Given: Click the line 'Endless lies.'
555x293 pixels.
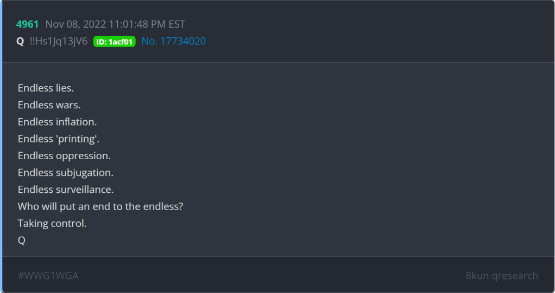Looking at the screenshot, I should tap(46, 88).
